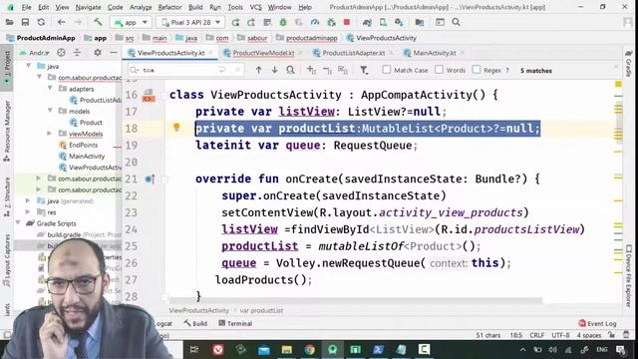This screenshot has height=359, width=638.
Task: Open the VCS menu
Action: 255,7
